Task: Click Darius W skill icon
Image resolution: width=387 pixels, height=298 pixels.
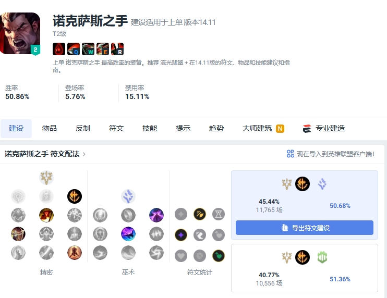Action: 88,49
